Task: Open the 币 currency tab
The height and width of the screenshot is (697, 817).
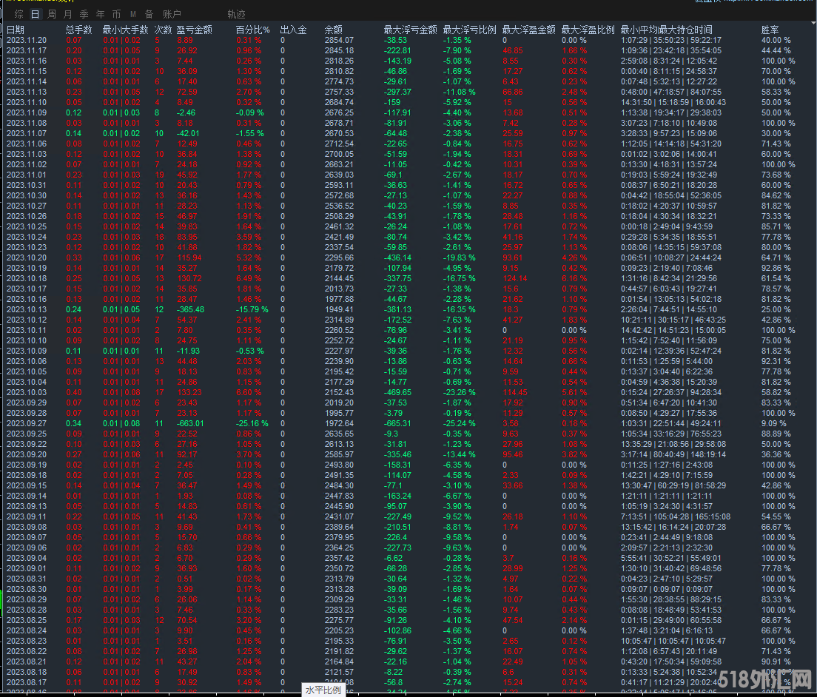Action: (116, 14)
